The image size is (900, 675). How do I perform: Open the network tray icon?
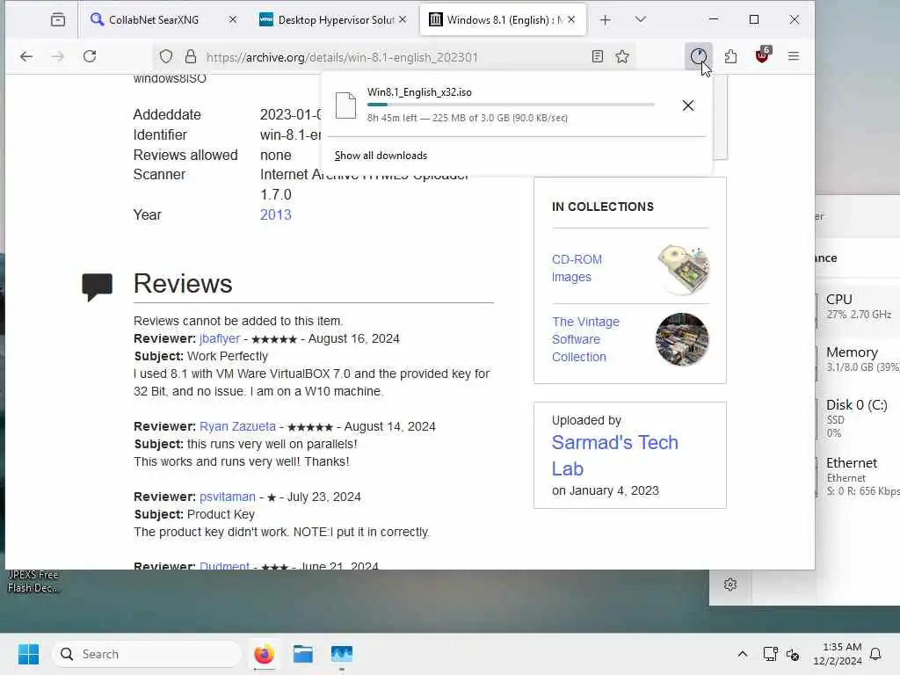pyautogui.click(x=770, y=654)
